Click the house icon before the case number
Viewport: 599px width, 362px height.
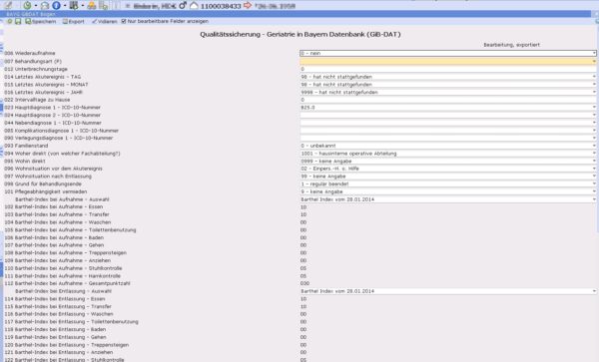pyautogui.click(x=194, y=5)
